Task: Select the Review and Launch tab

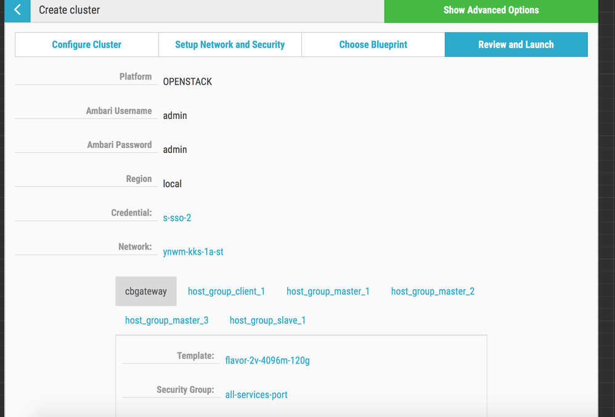Action: tap(516, 44)
